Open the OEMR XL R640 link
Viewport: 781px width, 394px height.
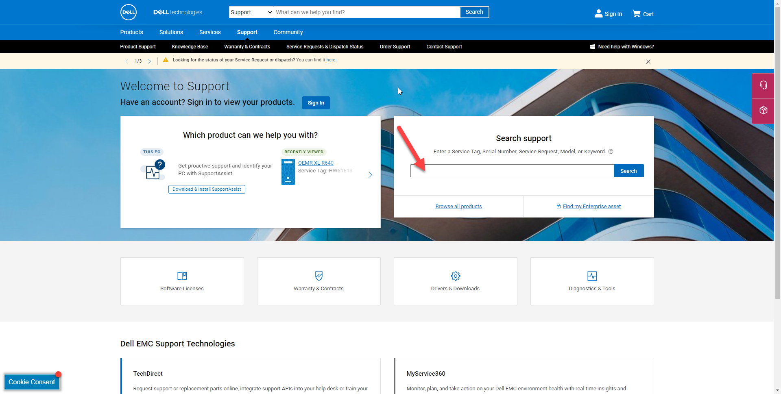coord(316,163)
